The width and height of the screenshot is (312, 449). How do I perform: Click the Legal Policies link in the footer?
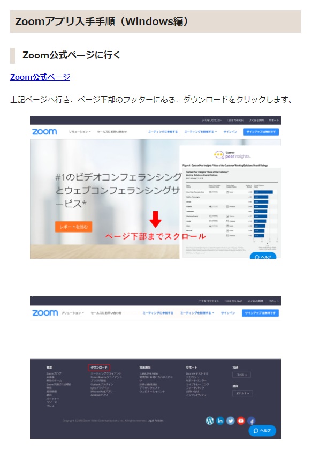155,421
